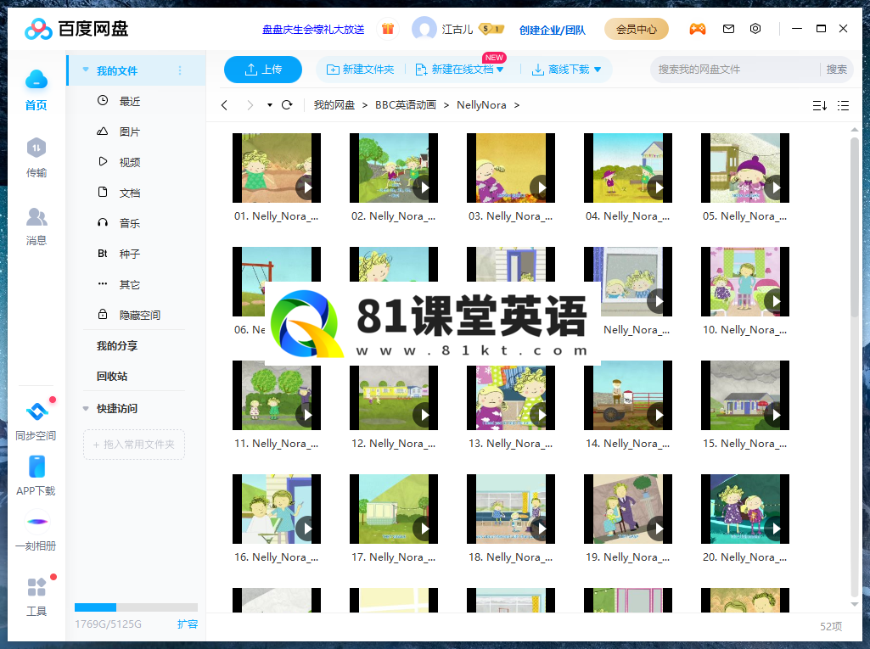This screenshot has height=649, width=870.
Task: Click the 搜索我的网盘文件 search field
Action: point(734,70)
